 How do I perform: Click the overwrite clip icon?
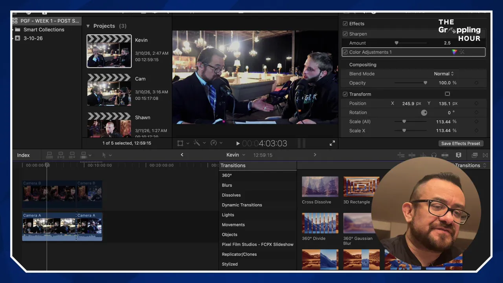coord(83,155)
